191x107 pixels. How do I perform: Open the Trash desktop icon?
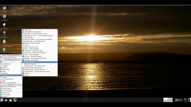4,50
